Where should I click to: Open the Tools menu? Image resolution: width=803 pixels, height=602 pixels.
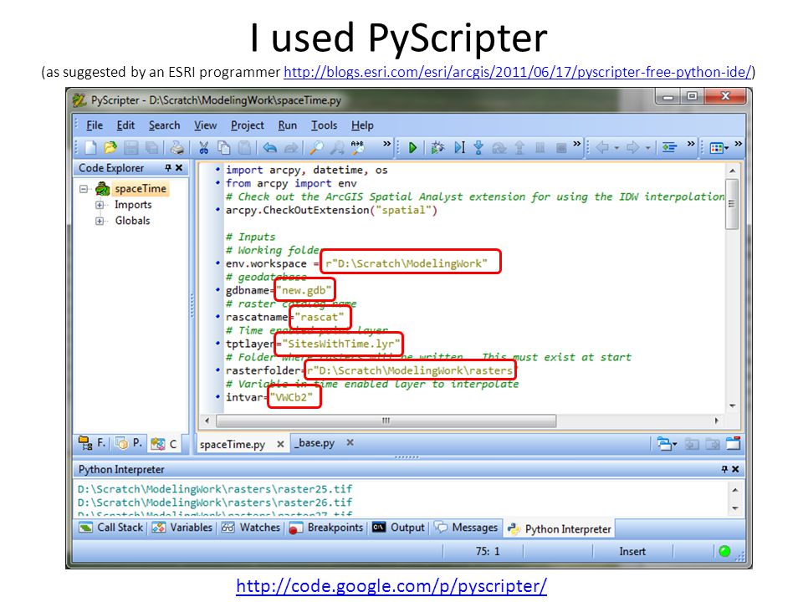[325, 125]
